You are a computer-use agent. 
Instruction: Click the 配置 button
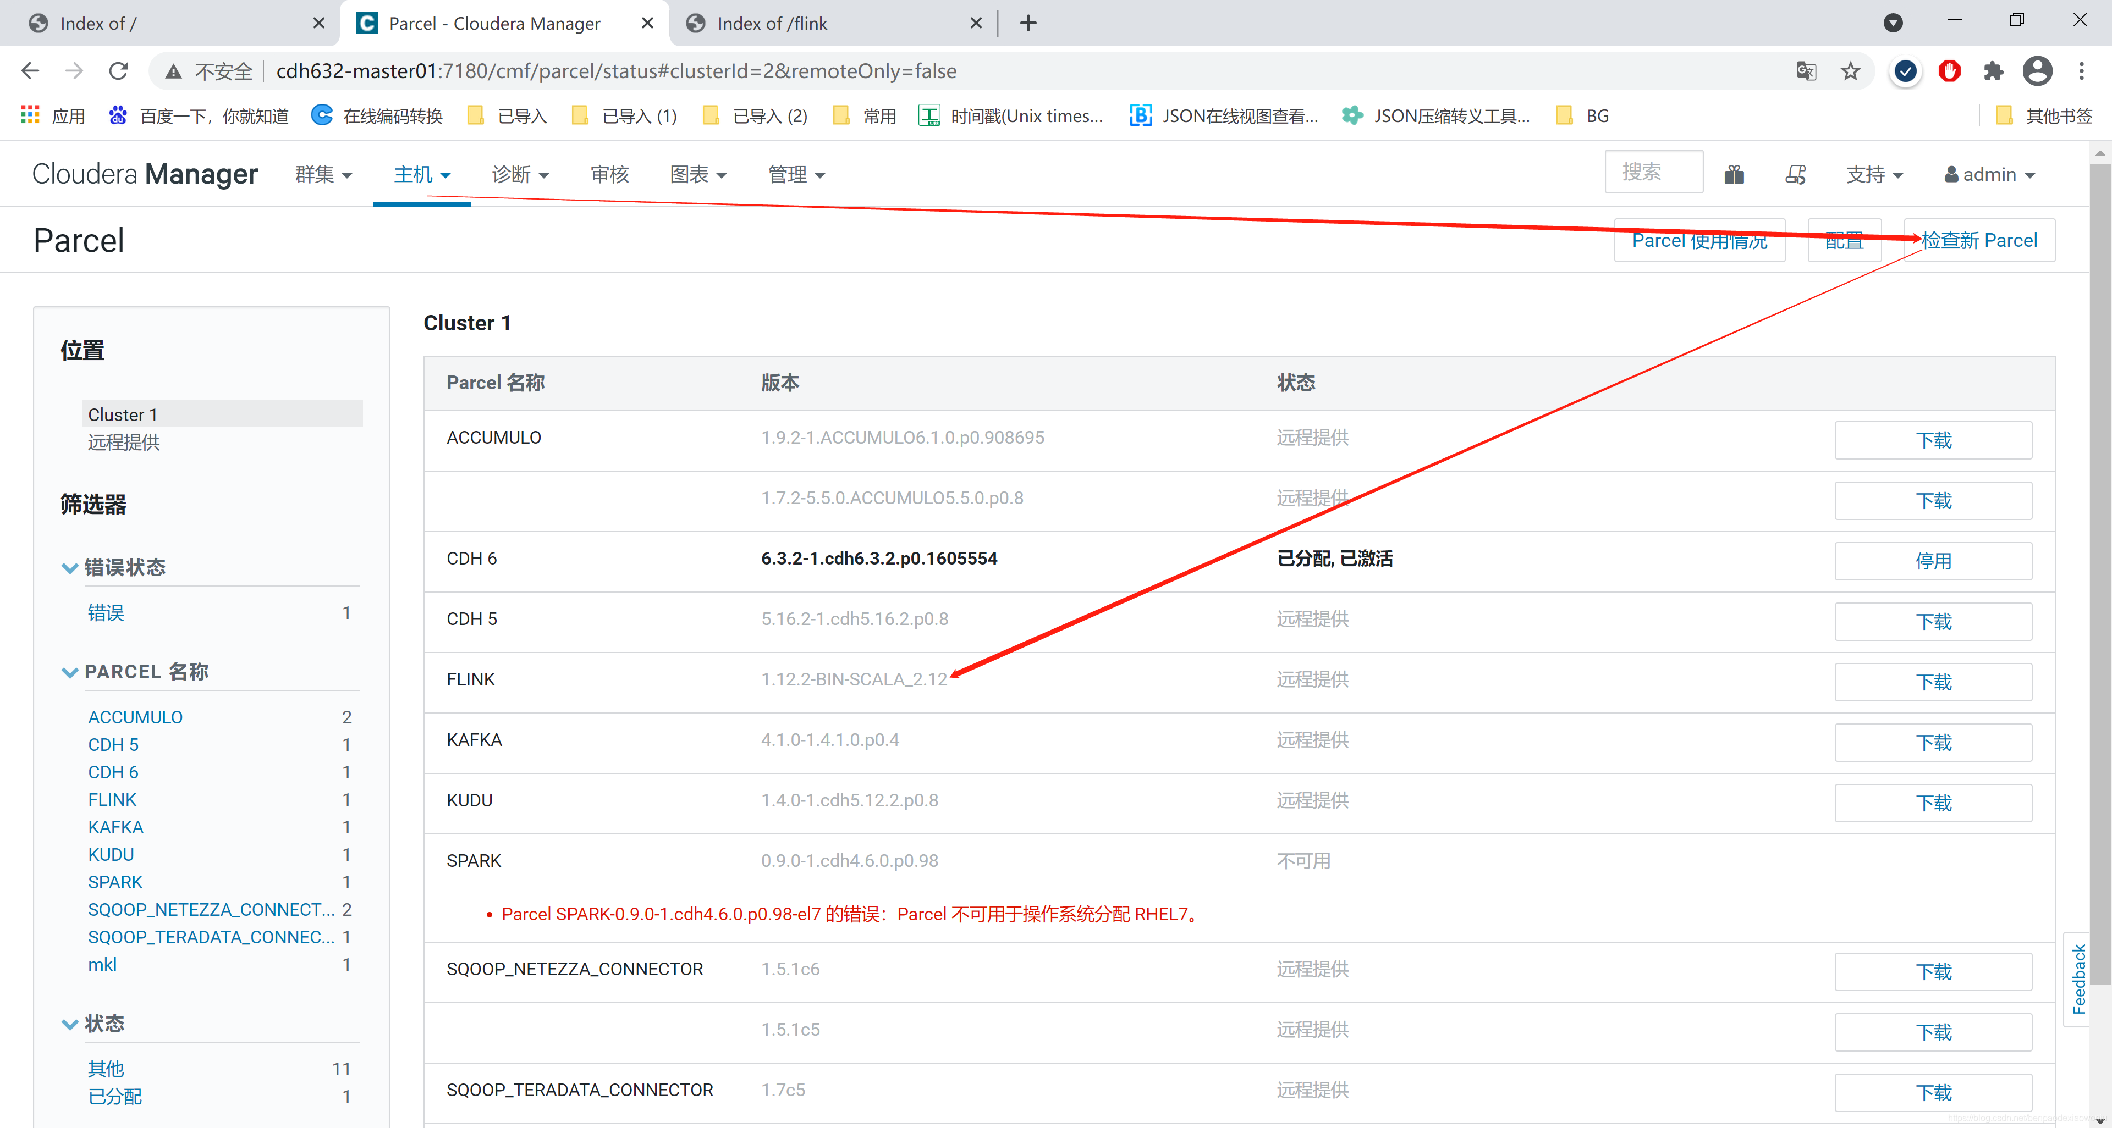pos(1844,240)
